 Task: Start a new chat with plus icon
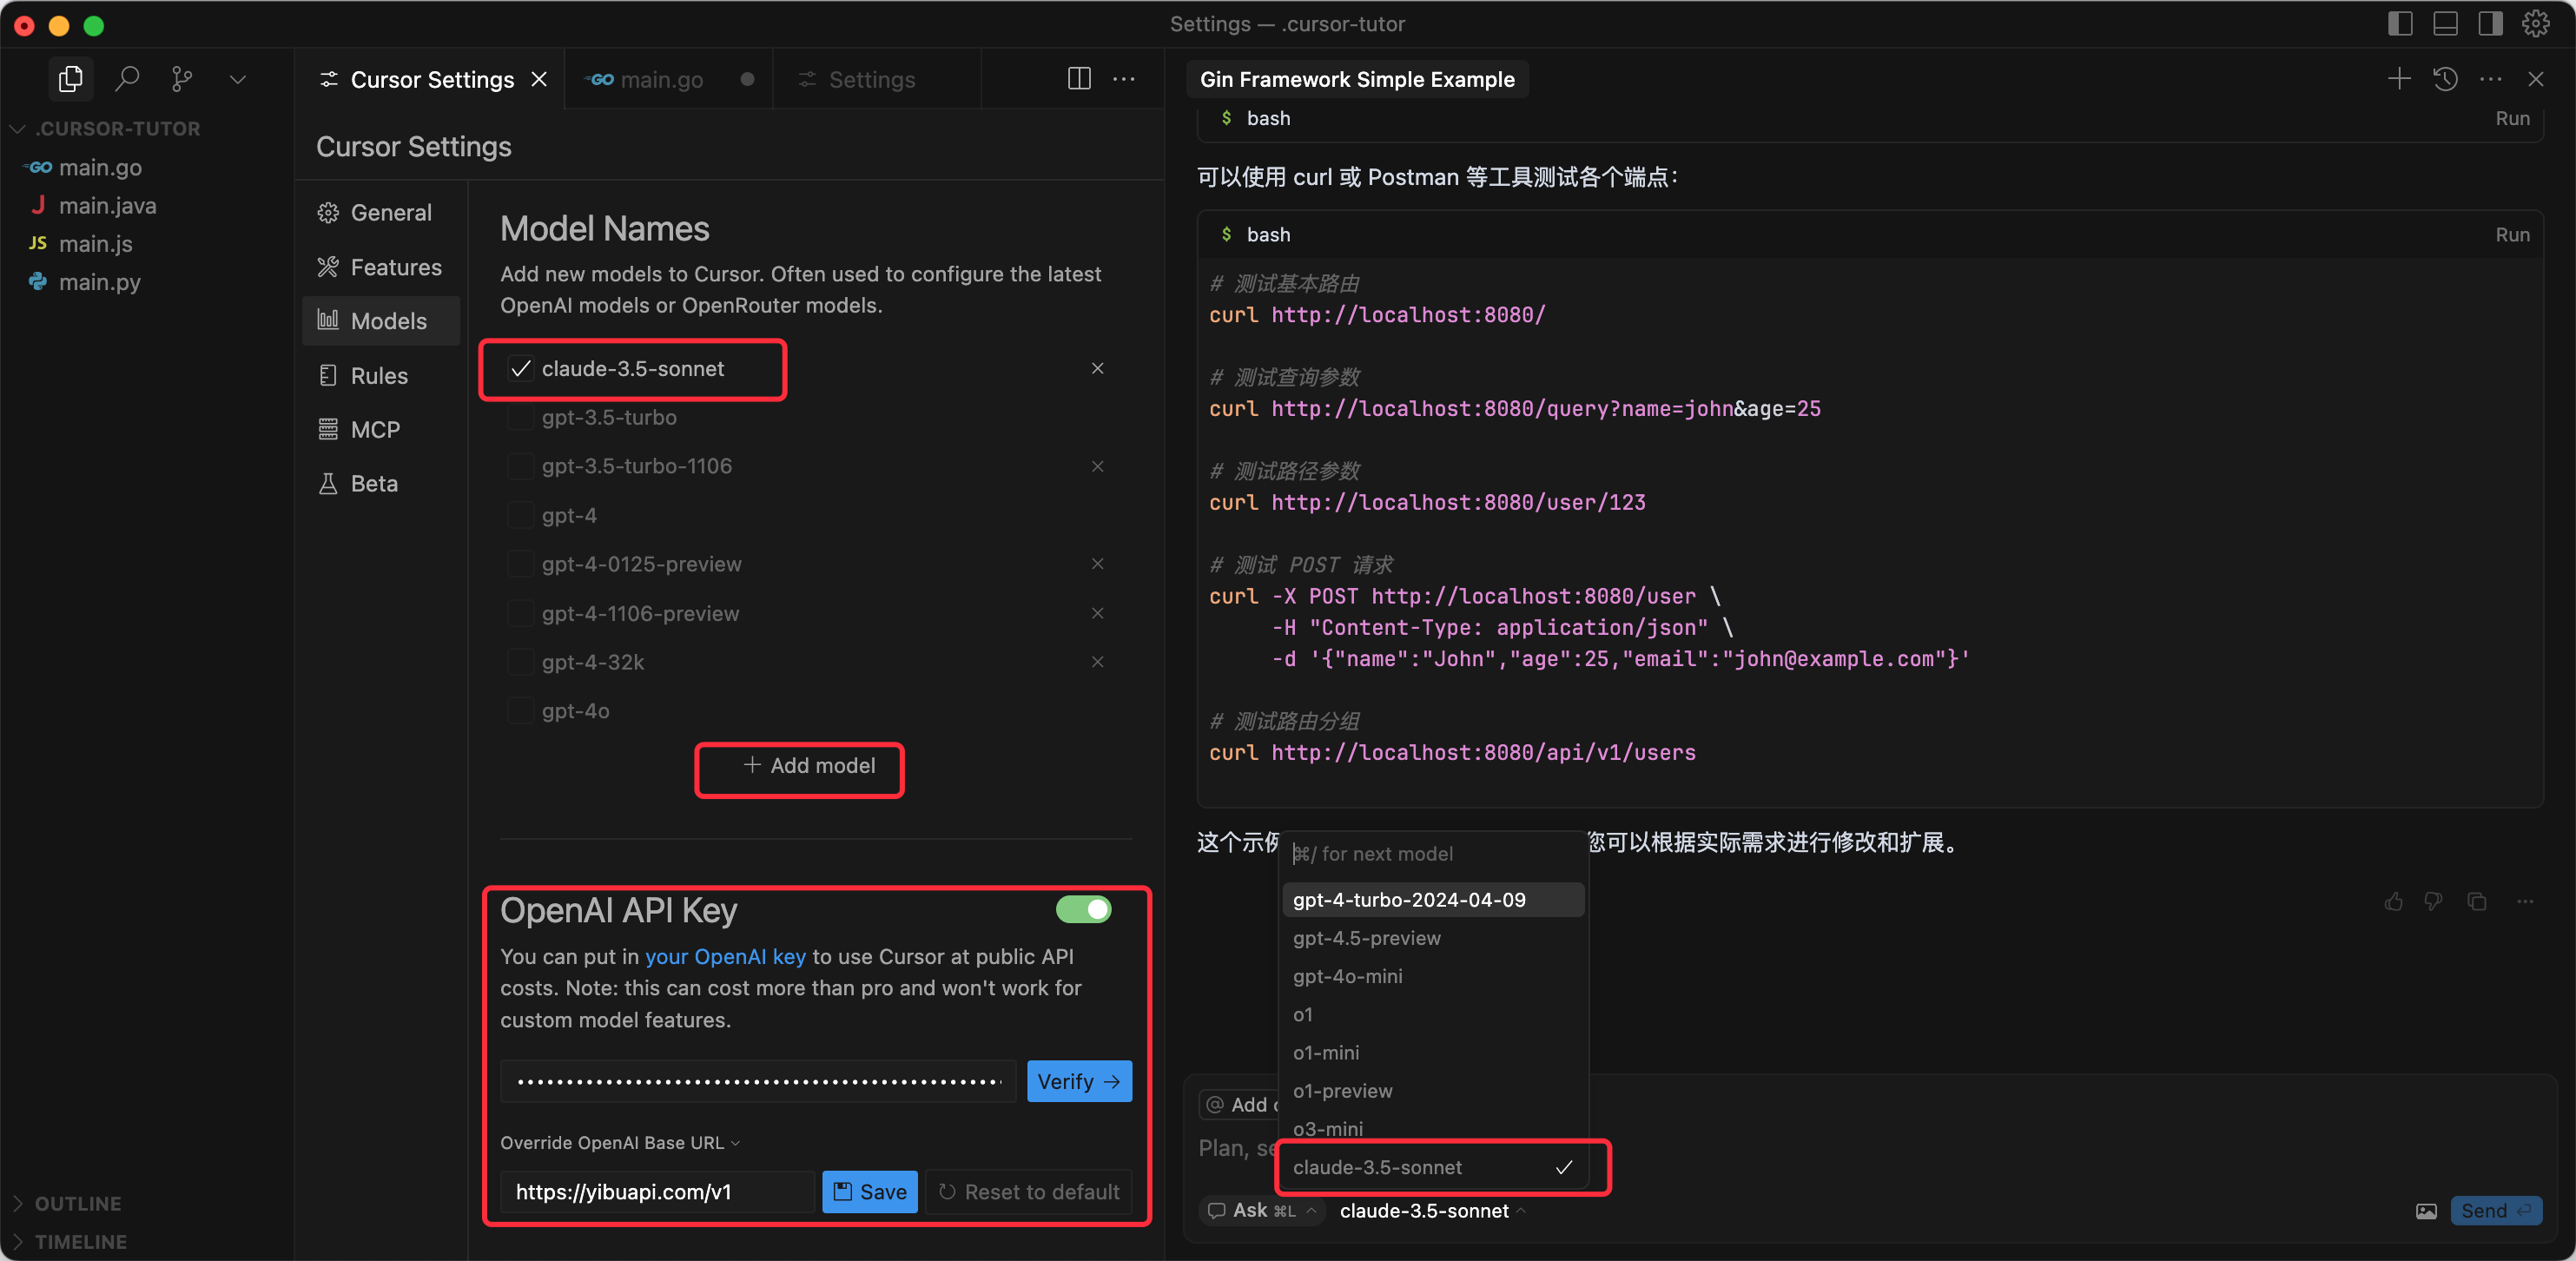(x=2399, y=79)
